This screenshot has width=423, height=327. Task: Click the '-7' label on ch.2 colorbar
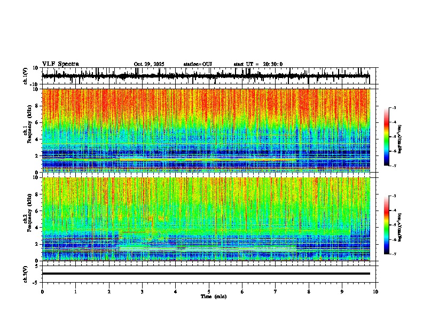pyautogui.click(x=394, y=254)
